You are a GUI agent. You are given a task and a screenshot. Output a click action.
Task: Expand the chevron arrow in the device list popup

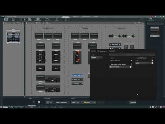(131, 60)
